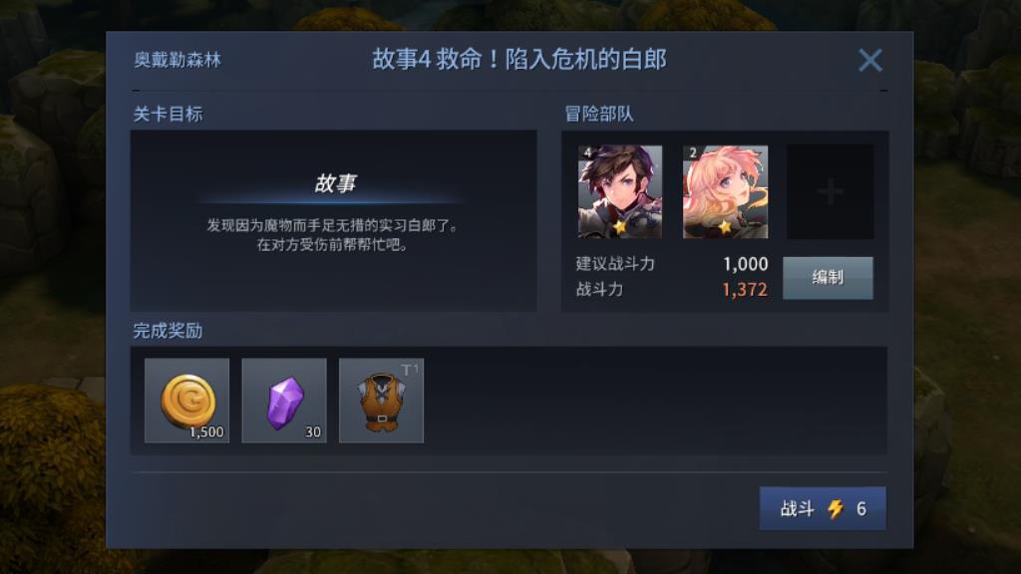The height and width of the screenshot is (574, 1021).
Task: Click the star on pink-haired hero
Action: (725, 226)
